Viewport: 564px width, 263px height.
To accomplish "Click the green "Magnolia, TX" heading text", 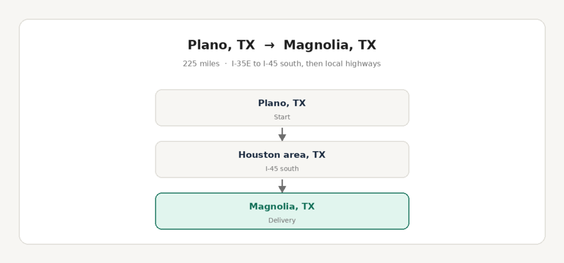I will click(x=282, y=206).
